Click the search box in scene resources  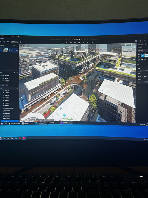click(8, 88)
